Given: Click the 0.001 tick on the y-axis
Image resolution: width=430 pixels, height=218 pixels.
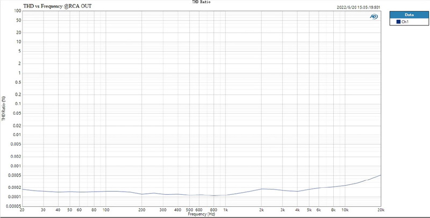Looking at the screenshot, I should pos(15,166).
